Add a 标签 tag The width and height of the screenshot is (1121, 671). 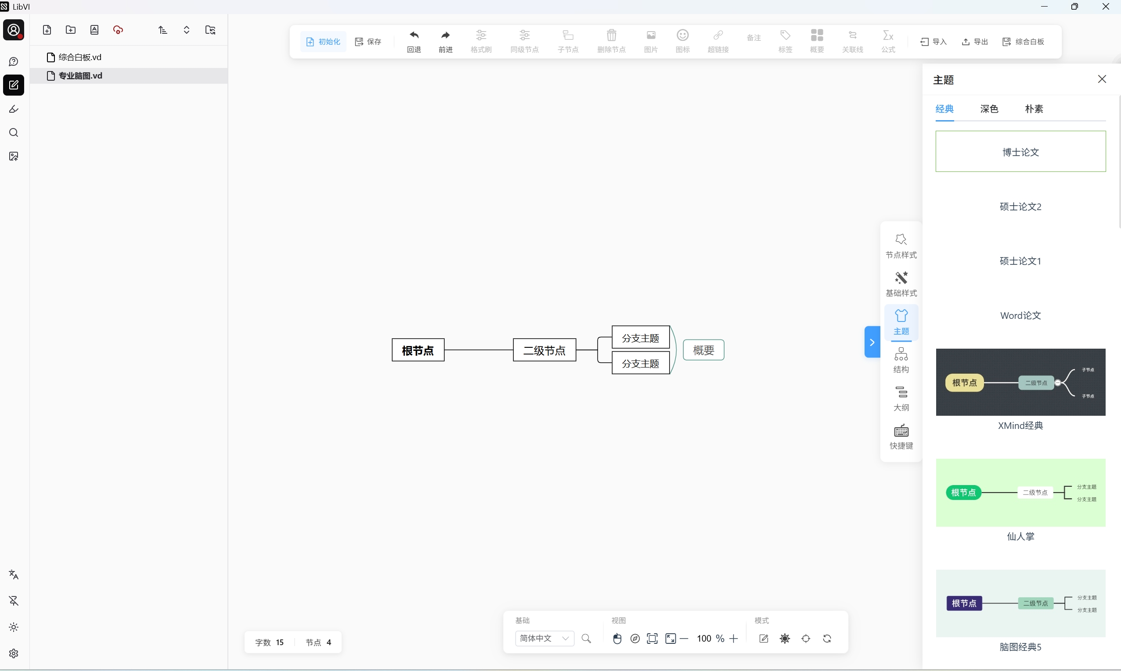tap(785, 41)
